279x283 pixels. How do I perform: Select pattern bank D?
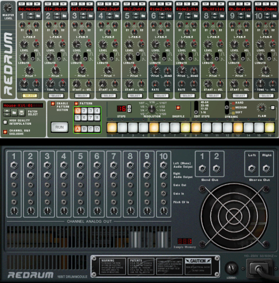click(x=97, y=129)
